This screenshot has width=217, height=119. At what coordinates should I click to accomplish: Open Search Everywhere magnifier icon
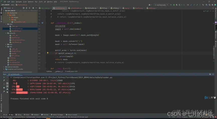pyautogui.click(x=209, y=5)
